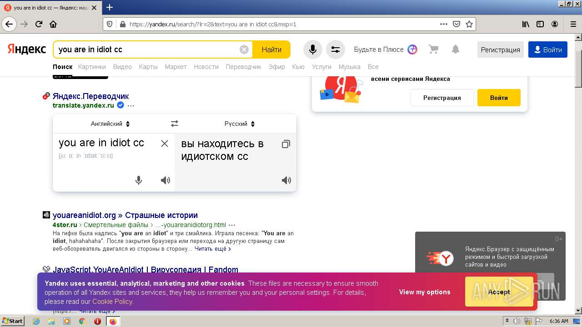Click Регистрация button in header
This screenshot has height=327, width=582.
coord(500,50)
